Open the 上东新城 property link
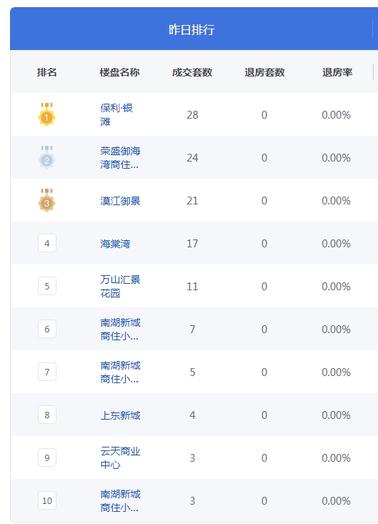378x524 pixels. coord(120,415)
